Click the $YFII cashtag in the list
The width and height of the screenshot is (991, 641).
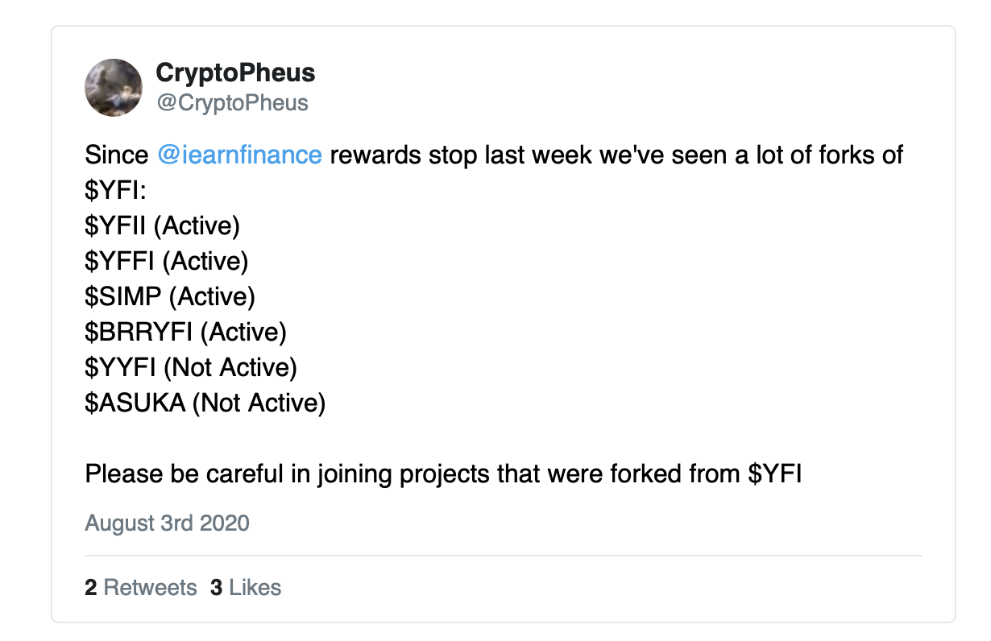116,225
